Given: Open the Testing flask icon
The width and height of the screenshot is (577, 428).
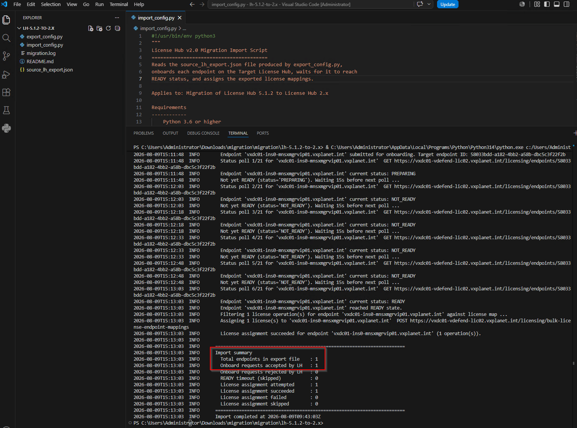Looking at the screenshot, I should 6,110.
